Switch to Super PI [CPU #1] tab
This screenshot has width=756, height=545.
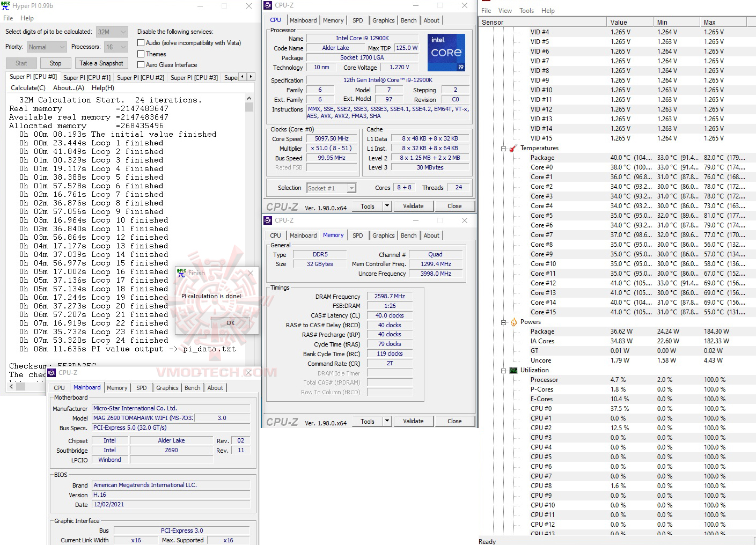pyautogui.click(x=87, y=78)
